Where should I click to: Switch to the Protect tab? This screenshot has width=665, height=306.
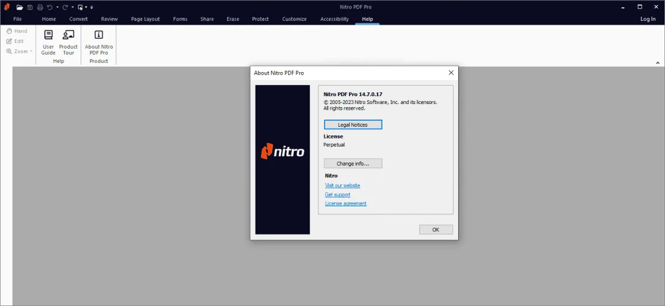coord(260,19)
